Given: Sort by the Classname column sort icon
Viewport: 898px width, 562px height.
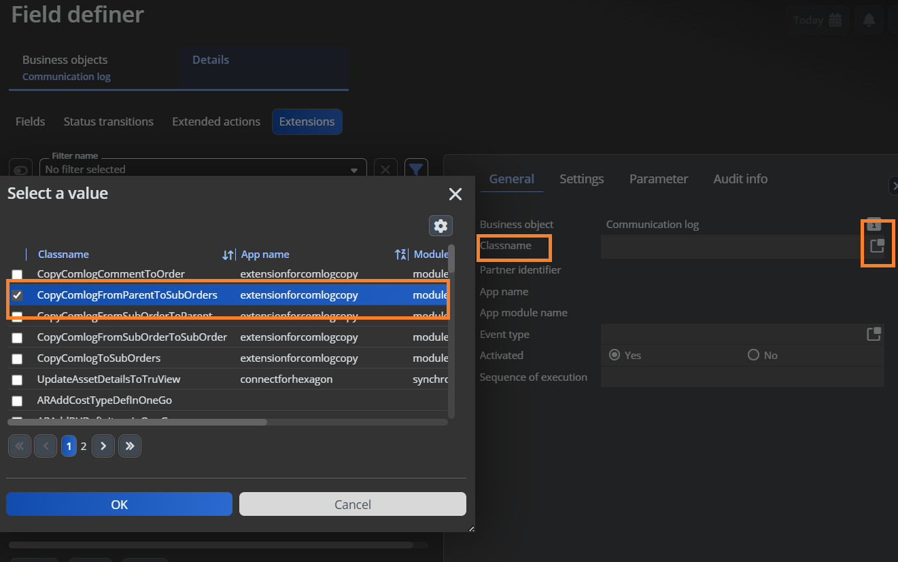Looking at the screenshot, I should pyautogui.click(x=228, y=255).
